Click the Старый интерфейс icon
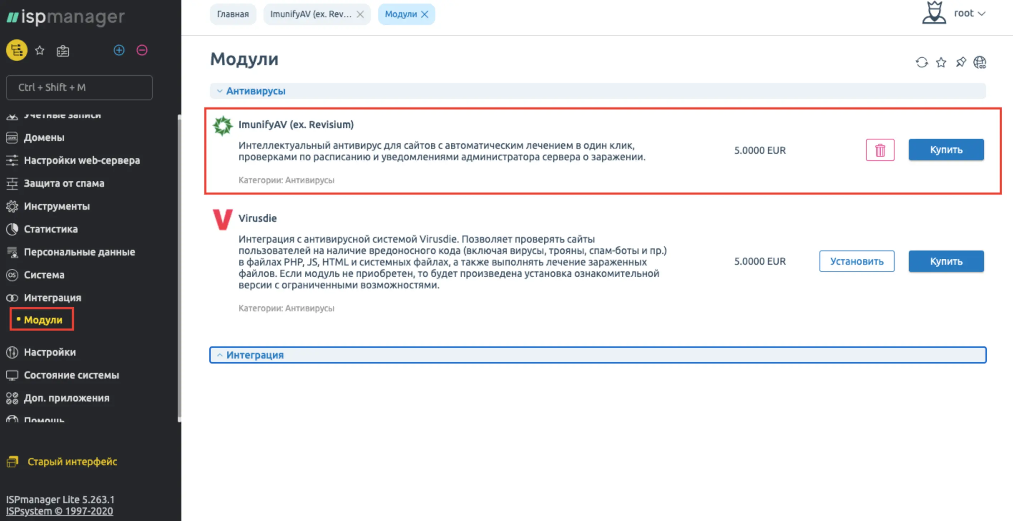Screen dimensions: 1013x521 point(13,461)
